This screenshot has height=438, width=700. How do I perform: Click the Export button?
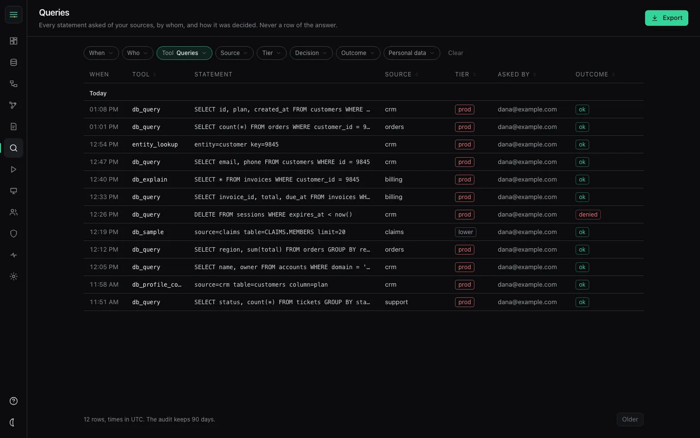point(666,18)
